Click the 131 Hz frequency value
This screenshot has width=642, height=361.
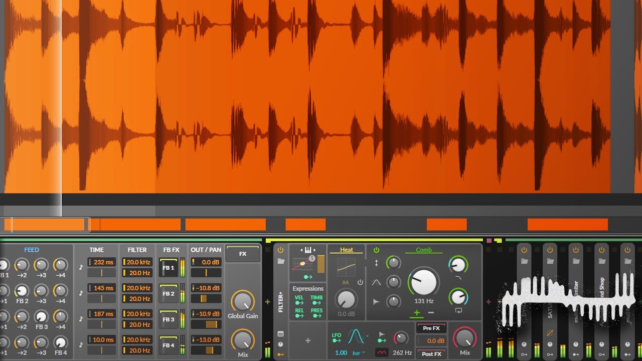pos(424,301)
